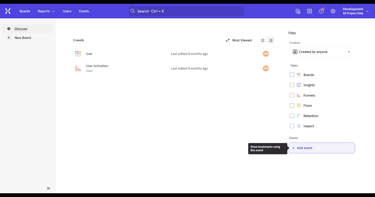Open the help question mark icon
The image size is (375, 197).
pos(321,11)
